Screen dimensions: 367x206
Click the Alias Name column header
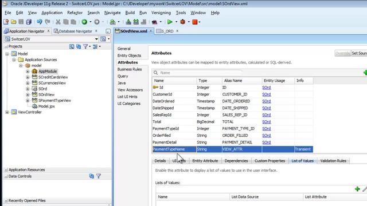pyautogui.click(x=242, y=81)
